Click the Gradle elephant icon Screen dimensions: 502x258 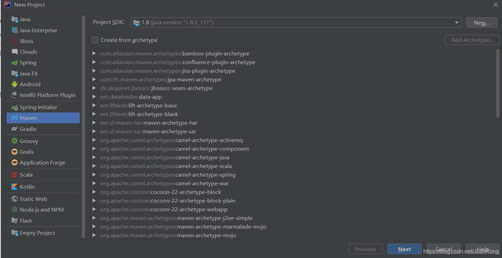point(15,129)
